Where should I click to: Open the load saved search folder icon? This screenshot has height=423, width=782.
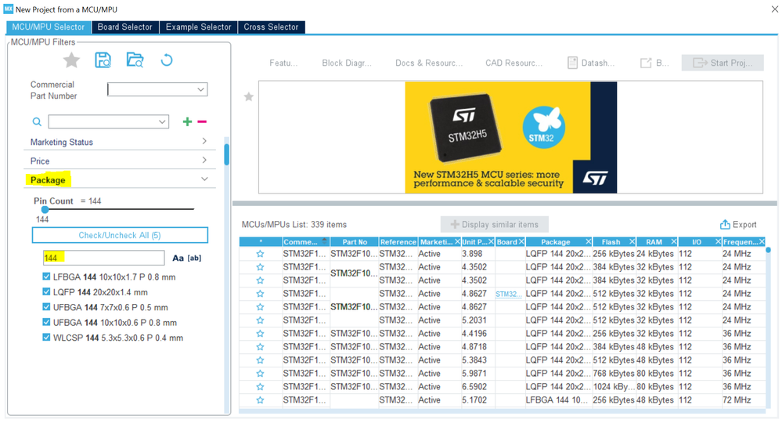coord(135,60)
